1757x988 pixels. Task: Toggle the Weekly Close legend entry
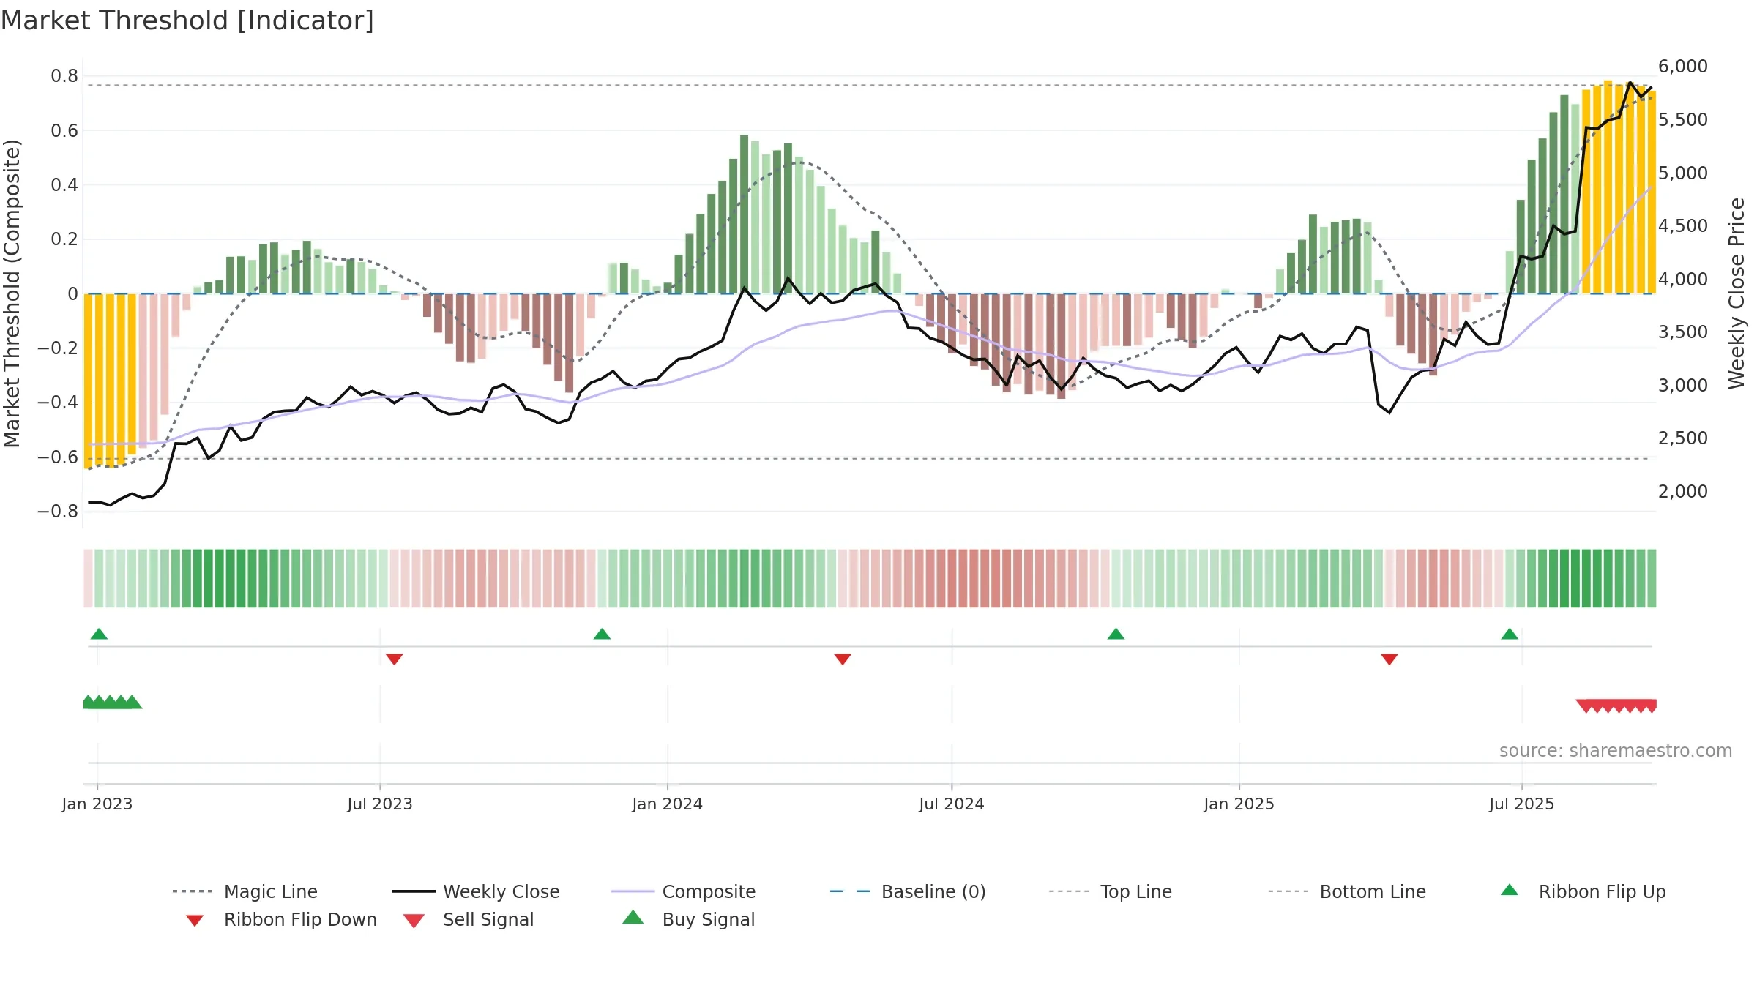point(476,891)
